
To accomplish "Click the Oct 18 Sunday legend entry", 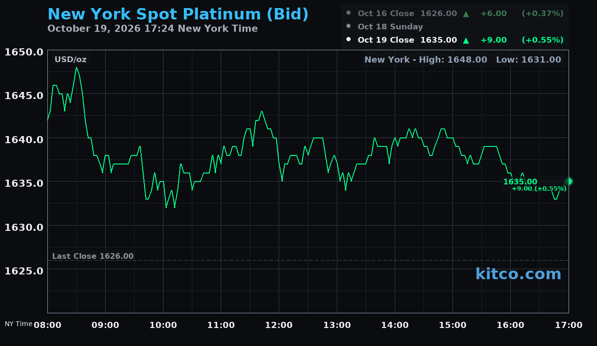I will coord(390,27).
